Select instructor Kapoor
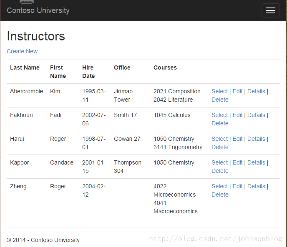 pos(219,162)
